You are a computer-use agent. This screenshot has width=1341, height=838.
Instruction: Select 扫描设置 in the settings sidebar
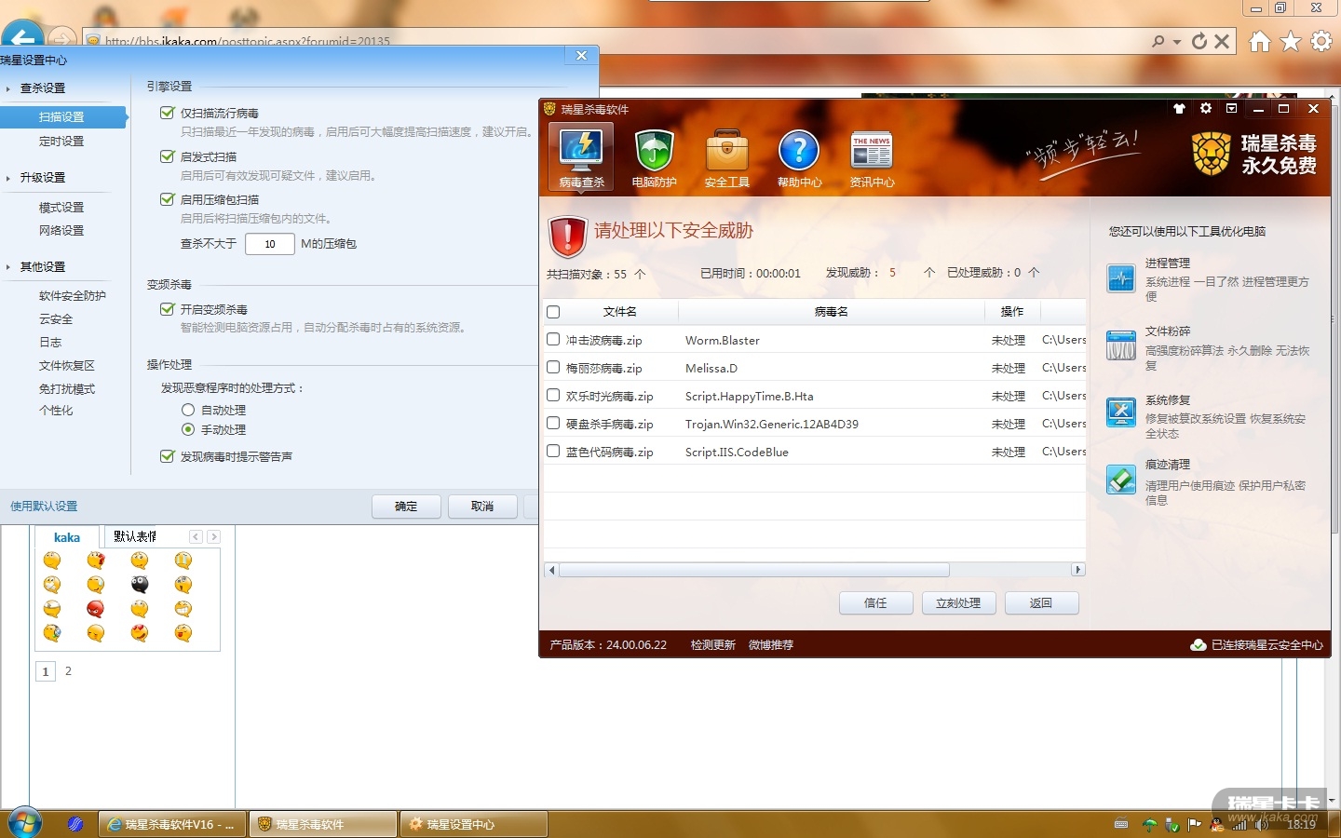tap(63, 116)
